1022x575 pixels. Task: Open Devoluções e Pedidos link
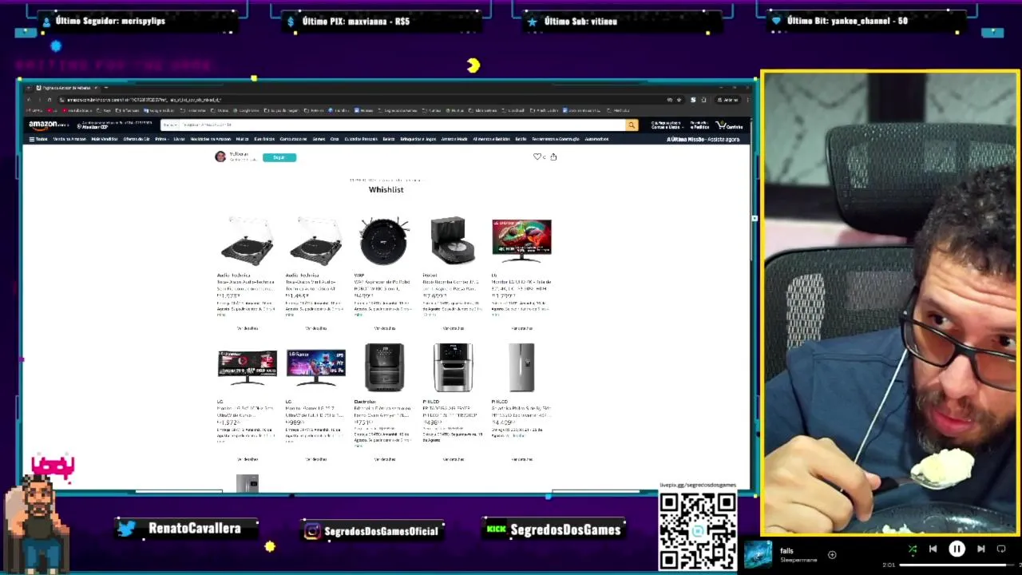(699, 125)
